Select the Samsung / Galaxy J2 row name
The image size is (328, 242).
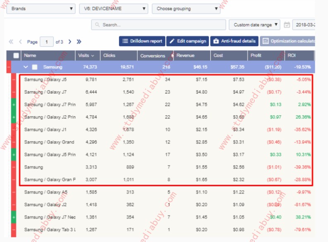tap(45, 204)
